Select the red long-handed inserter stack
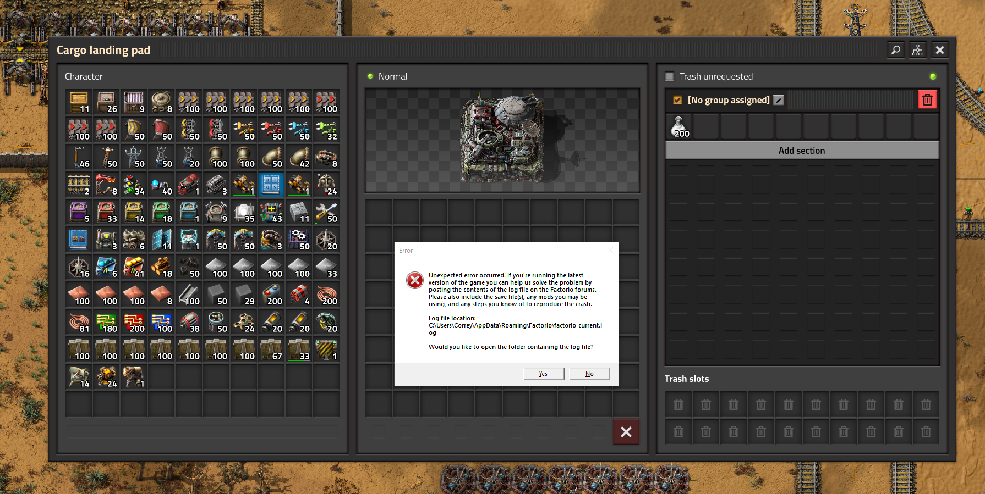Image resolution: width=985 pixels, height=494 pixels. tap(271, 130)
